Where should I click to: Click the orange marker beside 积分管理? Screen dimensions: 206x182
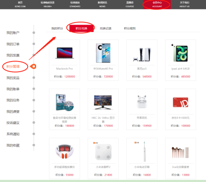point(33,66)
